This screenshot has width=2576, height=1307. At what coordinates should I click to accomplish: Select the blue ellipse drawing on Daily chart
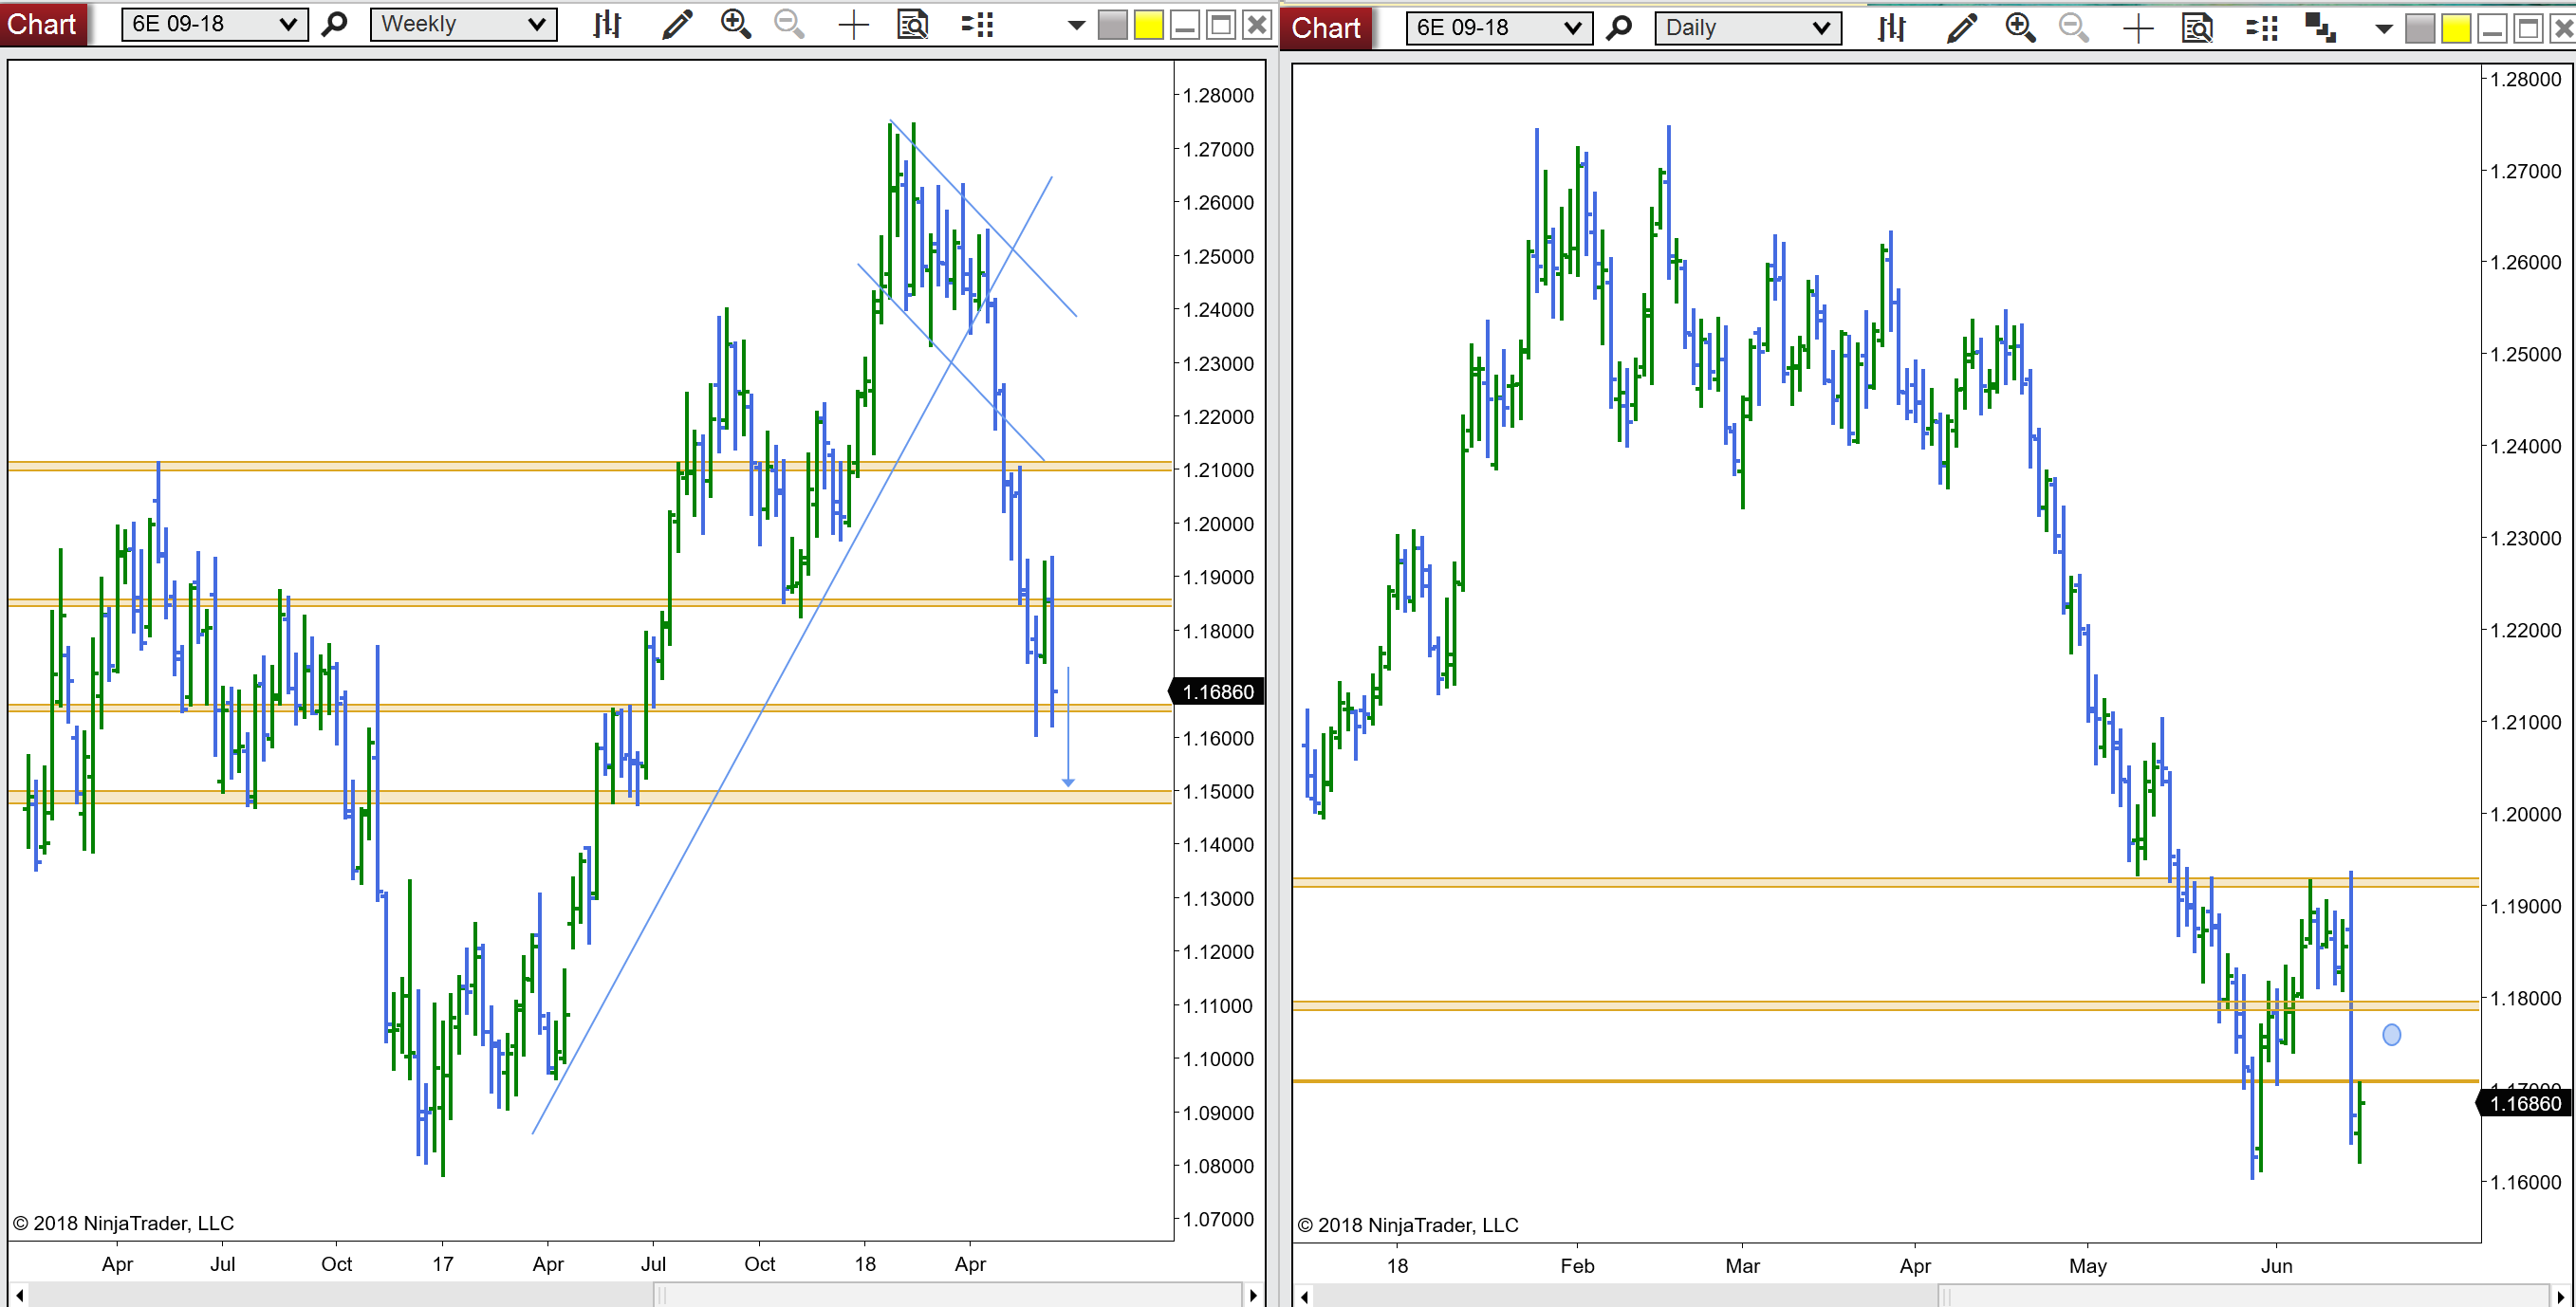pyautogui.click(x=2391, y=1034)
